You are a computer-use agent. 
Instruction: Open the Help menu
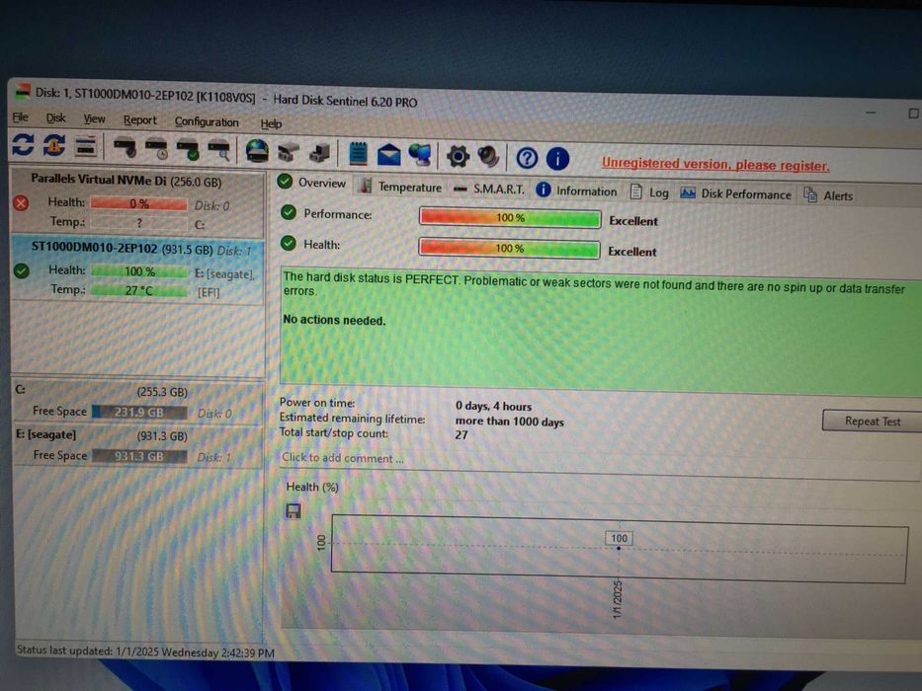click(x=271, y=124)
